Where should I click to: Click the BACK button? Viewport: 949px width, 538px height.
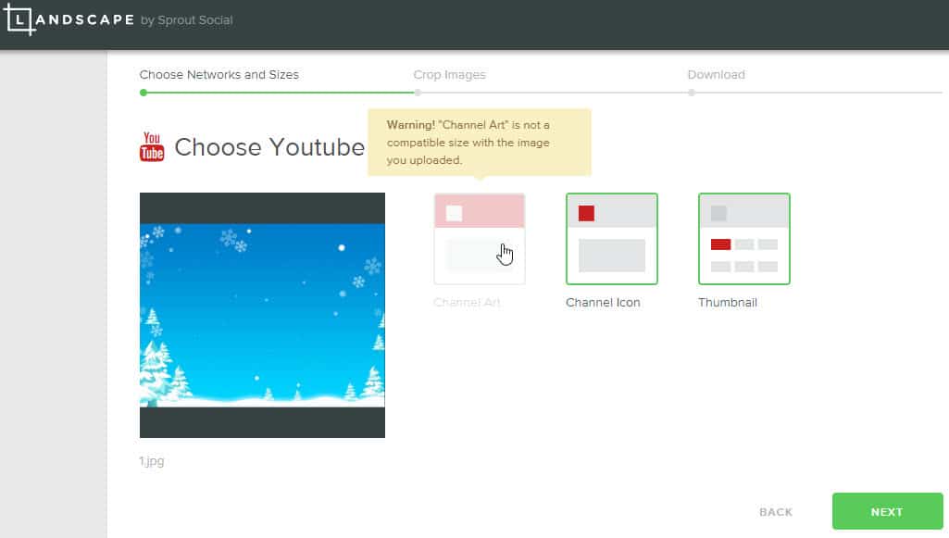click(776, 512)
